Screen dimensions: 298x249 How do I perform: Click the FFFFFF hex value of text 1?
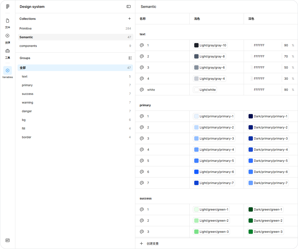259,45
